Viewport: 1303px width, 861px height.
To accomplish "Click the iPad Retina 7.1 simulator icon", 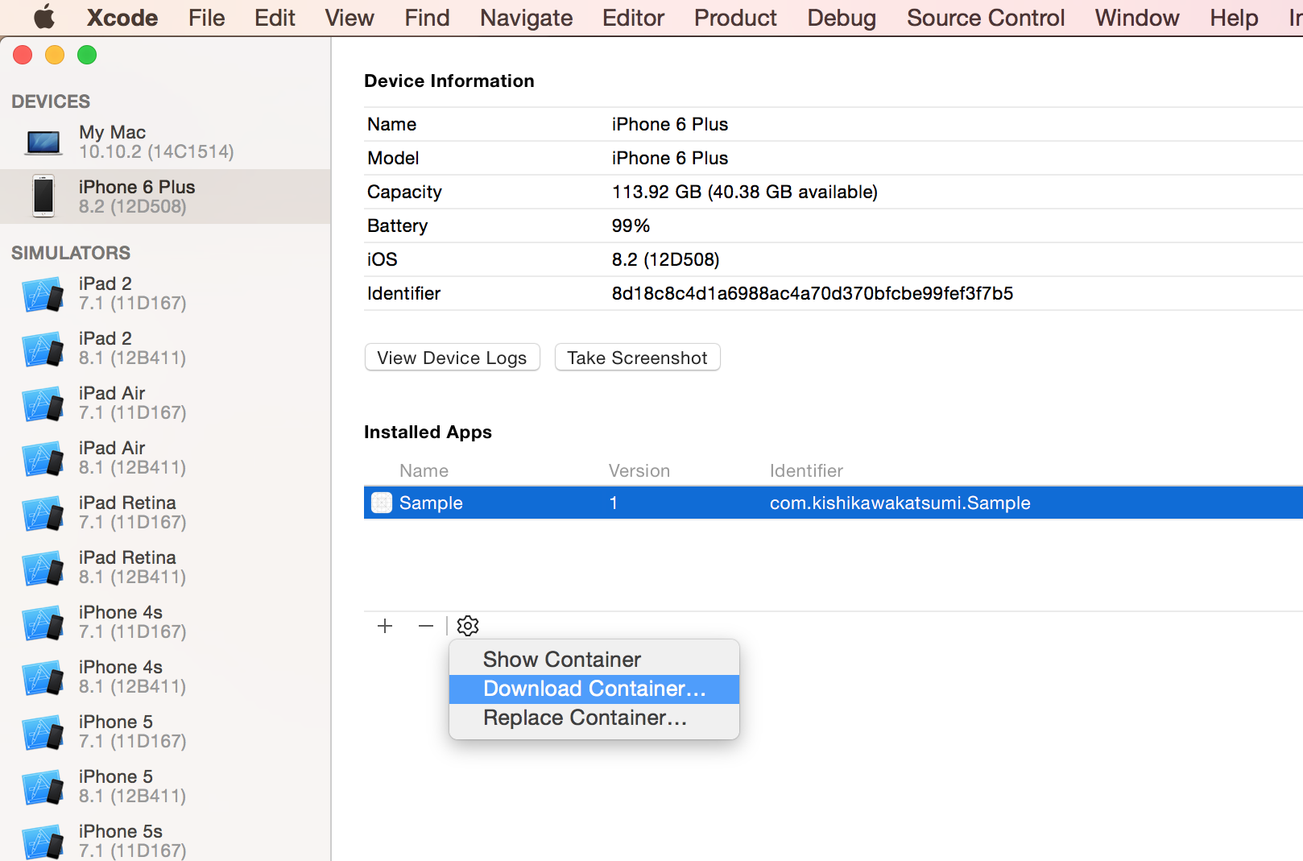I will [43, 513].
